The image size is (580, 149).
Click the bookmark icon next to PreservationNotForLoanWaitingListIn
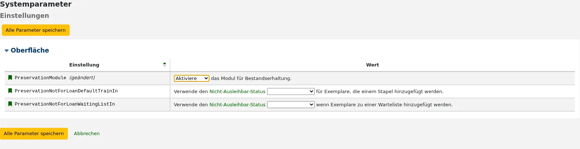(10, 104)
